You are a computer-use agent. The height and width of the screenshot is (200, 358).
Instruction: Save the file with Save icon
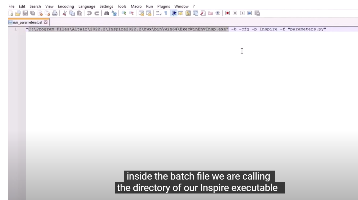point(25,13)
